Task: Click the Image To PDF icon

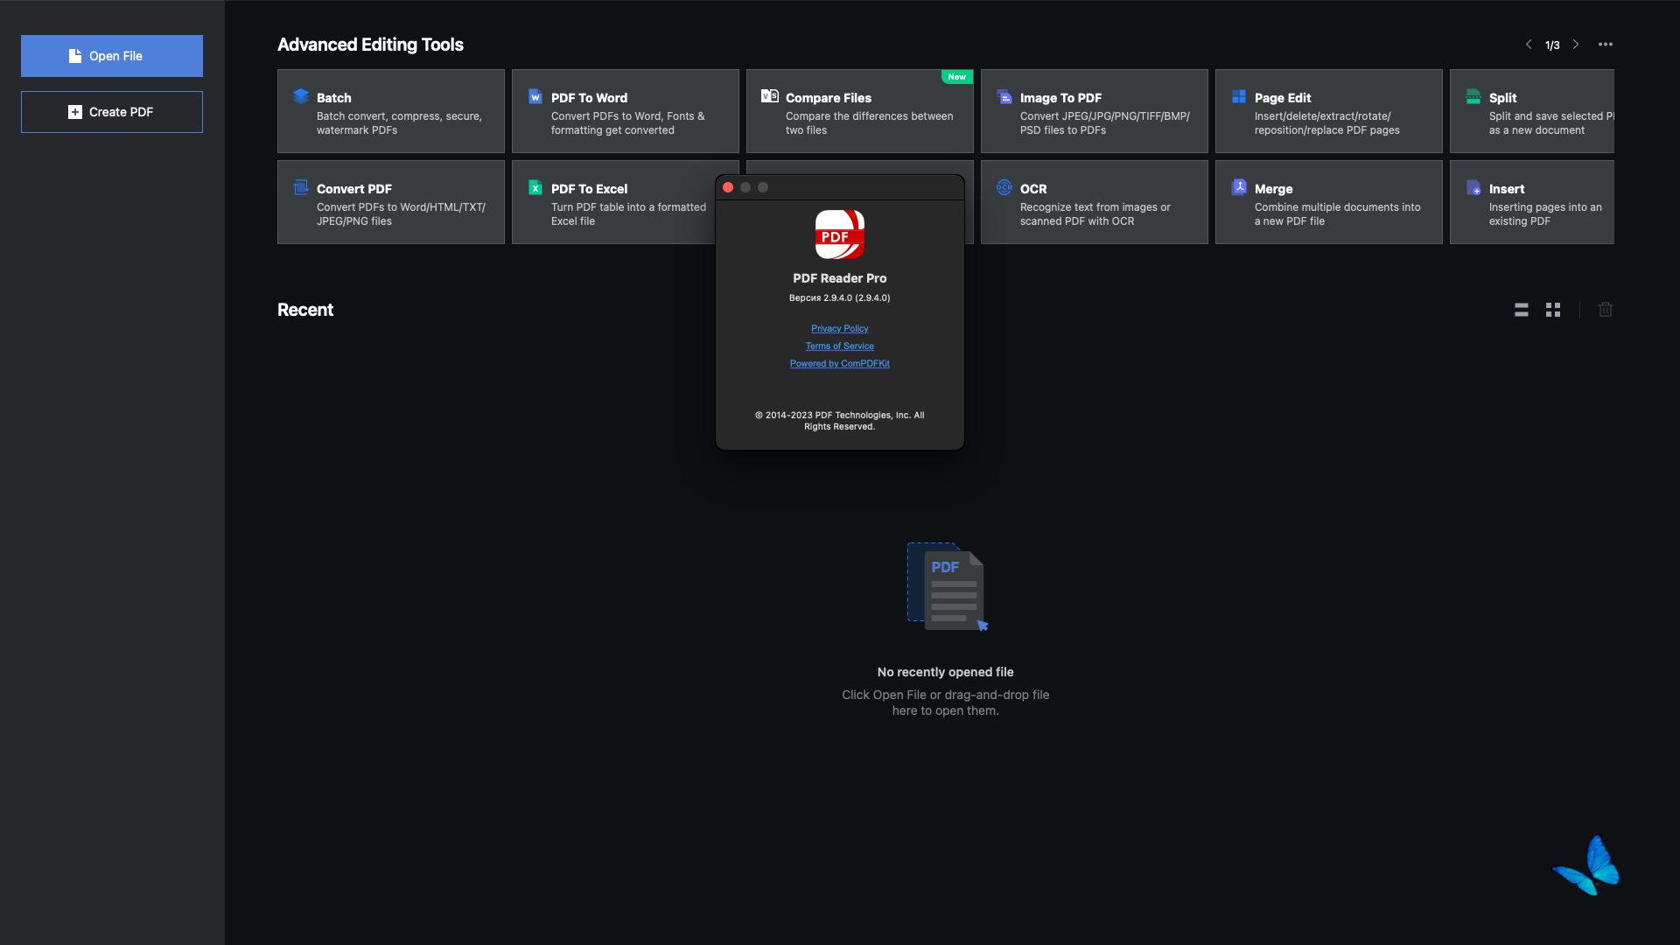Action: [1004, 96]
